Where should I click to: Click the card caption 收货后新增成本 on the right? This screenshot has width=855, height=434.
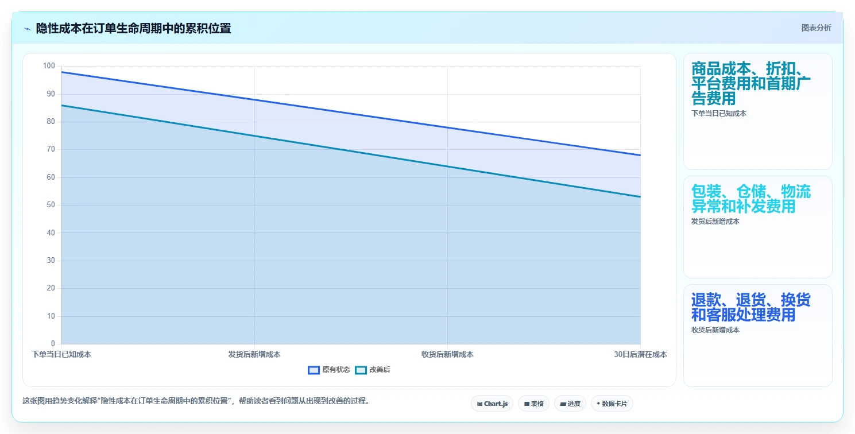click(715, 330)
